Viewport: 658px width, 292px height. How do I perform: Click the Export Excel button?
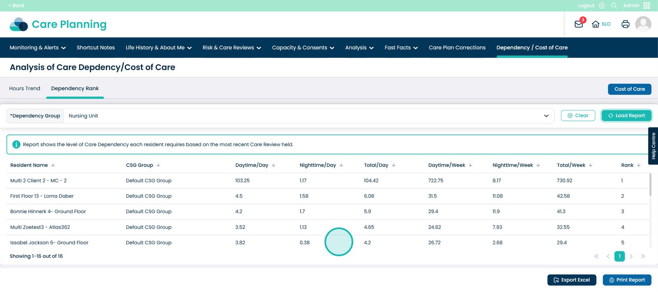click(x=571, y=280)
